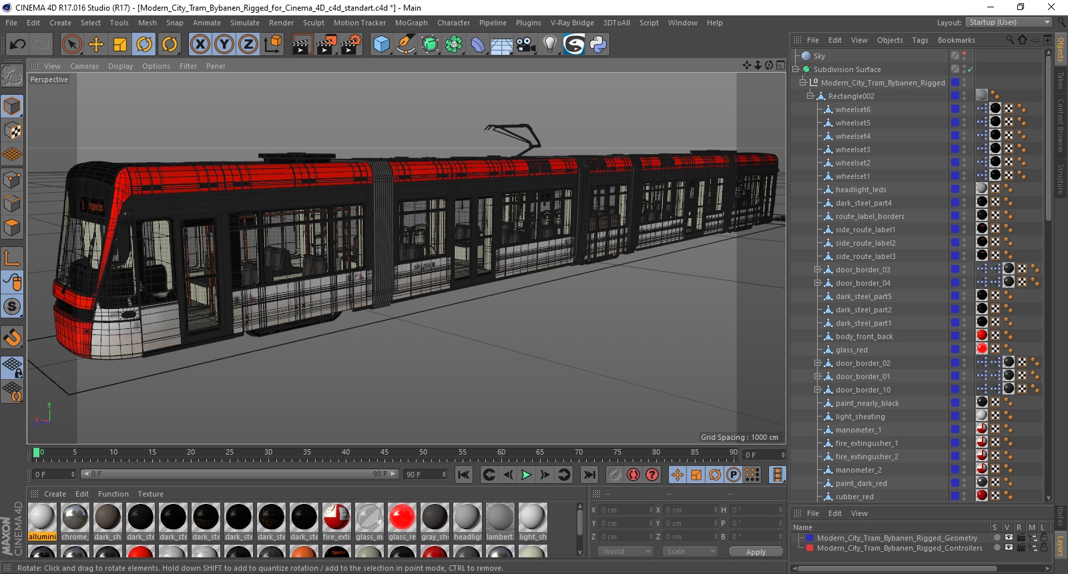
Task: Select the Workplane mode icon
Action: [12, 155]
